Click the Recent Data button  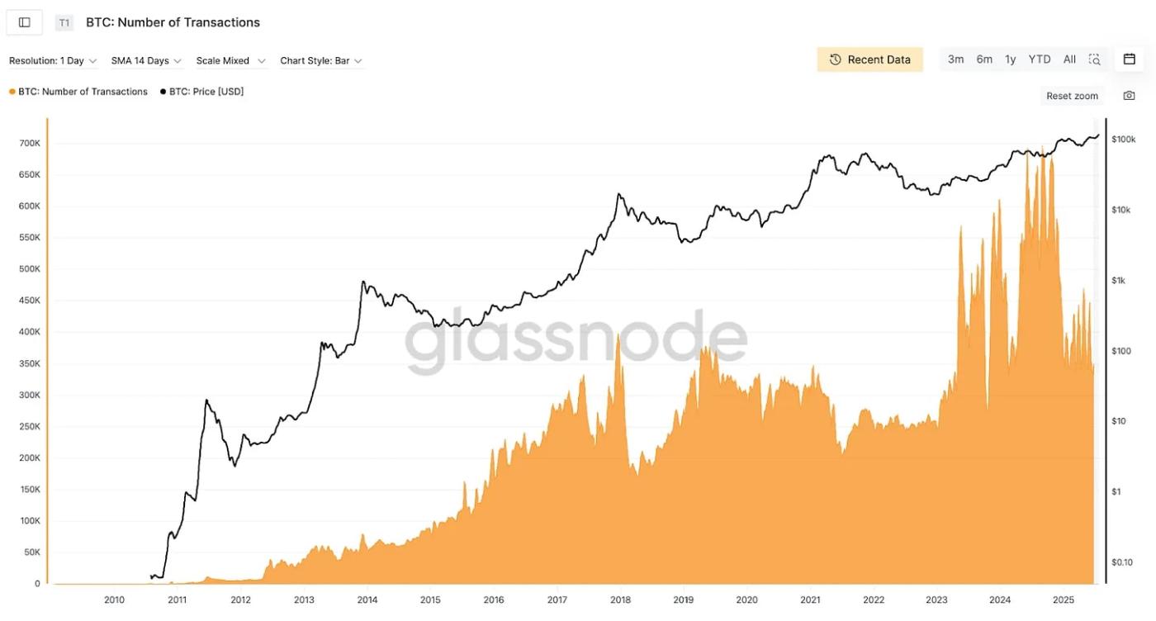(870, 59)
